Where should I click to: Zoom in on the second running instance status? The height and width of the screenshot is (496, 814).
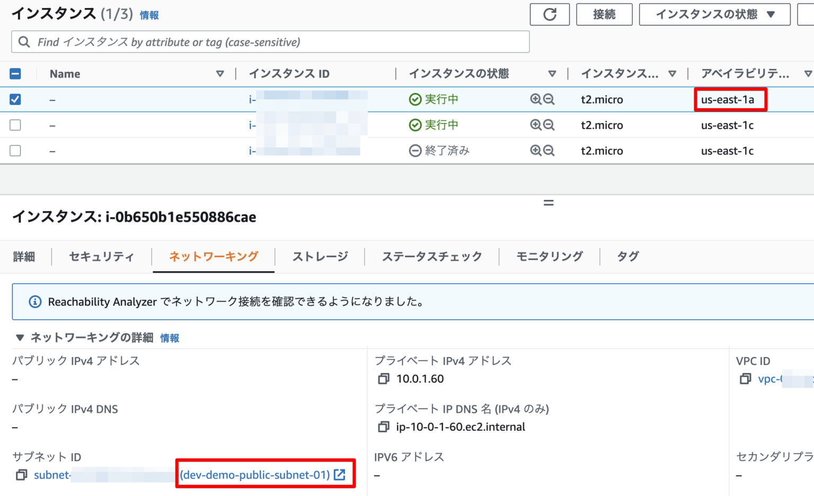click(x=536, y=125)
